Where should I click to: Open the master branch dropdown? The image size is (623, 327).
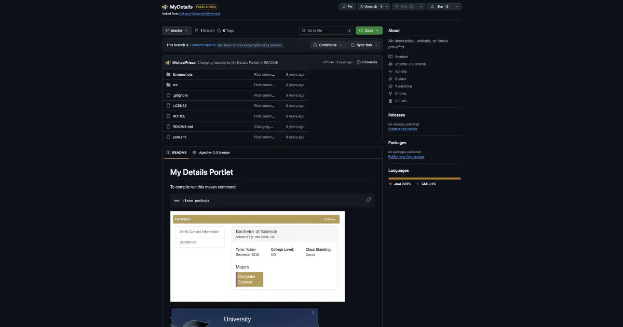177,31
